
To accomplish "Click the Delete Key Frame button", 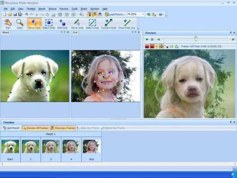I will pyautogui.click(x=113, y=128).
